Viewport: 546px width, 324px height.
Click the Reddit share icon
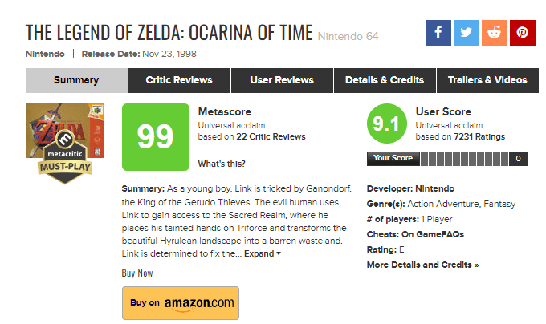point(495,32)
